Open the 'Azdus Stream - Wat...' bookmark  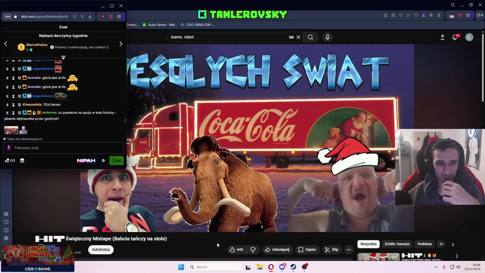click(160, 25)
